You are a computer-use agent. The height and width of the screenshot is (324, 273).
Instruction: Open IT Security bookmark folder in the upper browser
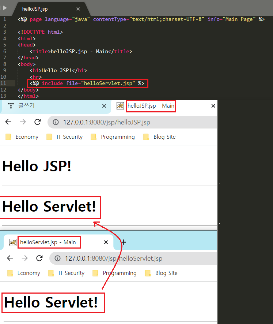[x=64, y=137]
